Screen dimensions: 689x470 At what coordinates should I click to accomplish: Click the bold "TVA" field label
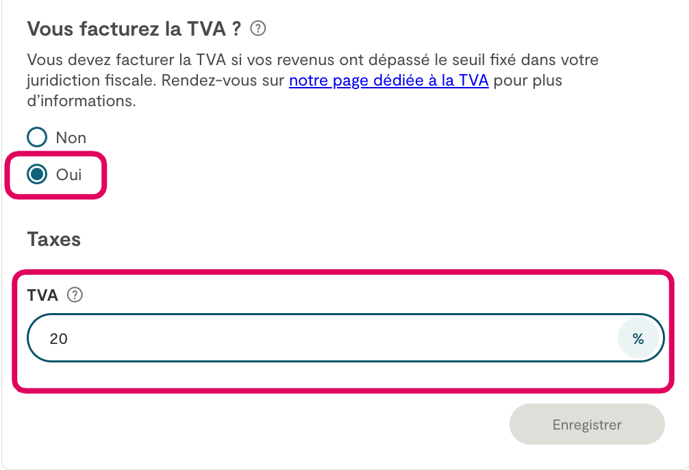point(42,295)
